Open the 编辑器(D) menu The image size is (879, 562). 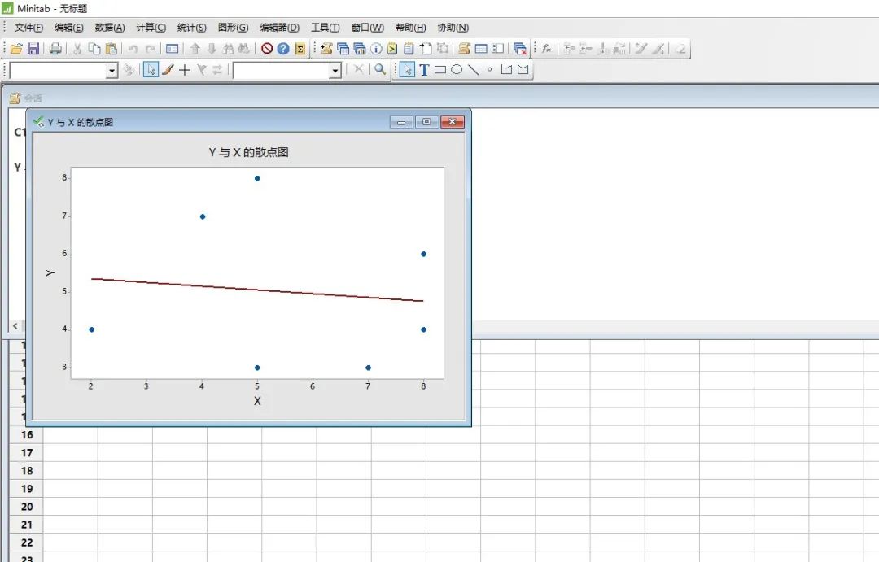[x=280, y=28]
